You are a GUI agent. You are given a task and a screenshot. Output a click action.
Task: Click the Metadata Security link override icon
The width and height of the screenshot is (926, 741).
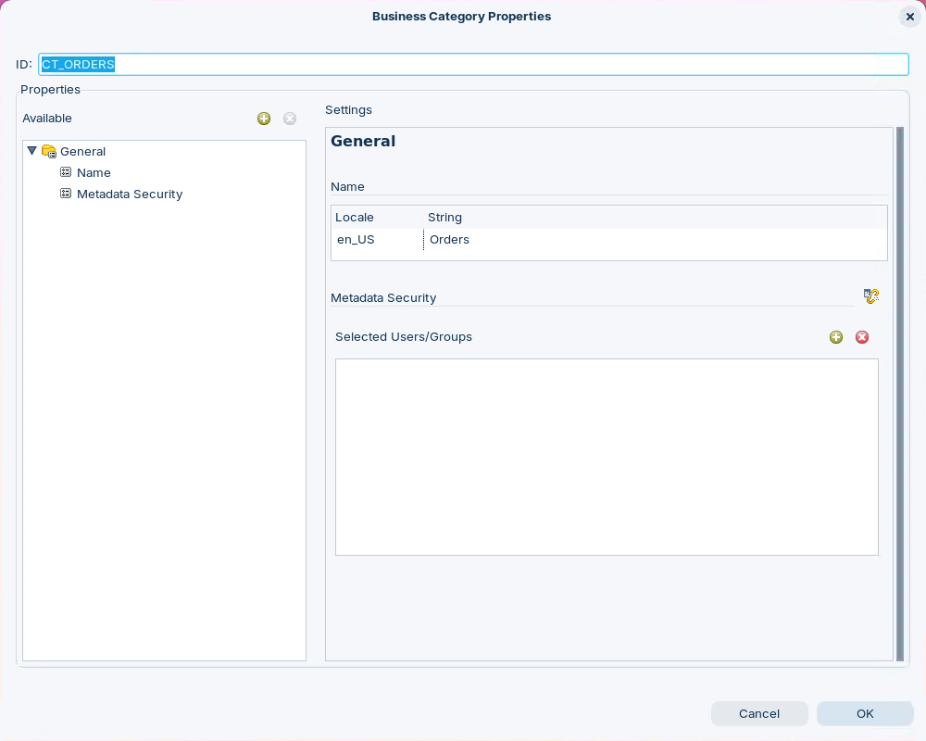(x=871, y=296)
